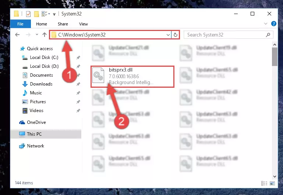The width and height of the screenshot is (283, 195).
Task: Switch to the Share ribbon tab
Action: [x=63, y=24]
